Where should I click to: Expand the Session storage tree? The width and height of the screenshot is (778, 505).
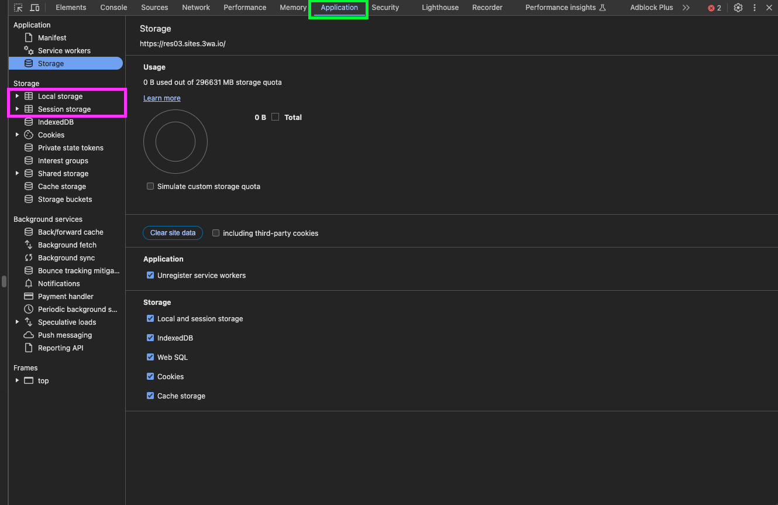pyautogui.click(x=17, y=109)
